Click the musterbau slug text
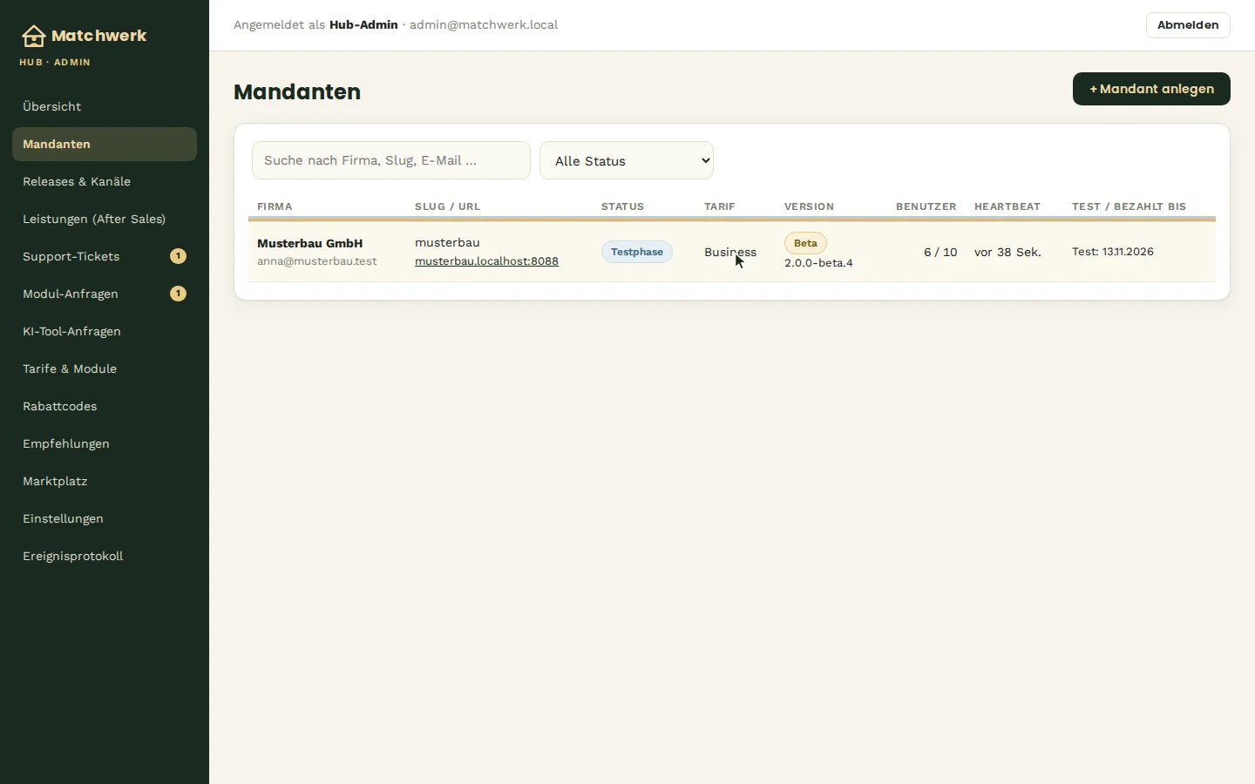 point(447,243)
